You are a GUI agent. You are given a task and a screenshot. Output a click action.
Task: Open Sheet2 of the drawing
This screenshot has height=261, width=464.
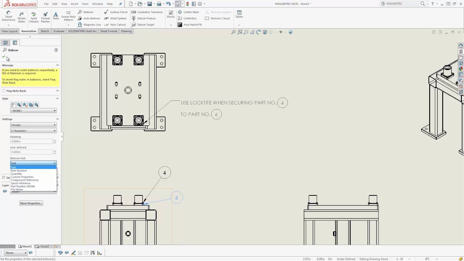click(44, 246)
